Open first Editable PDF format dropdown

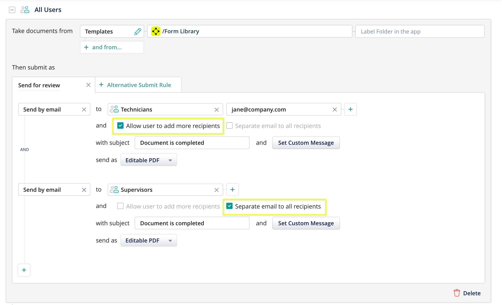pyautogui.click(x=148, y=160)
